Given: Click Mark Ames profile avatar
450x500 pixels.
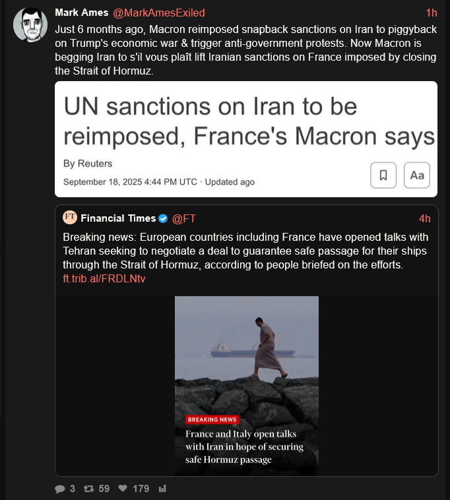Looking at the screenshot, I should pyautogui.click(x=30, y=24).
